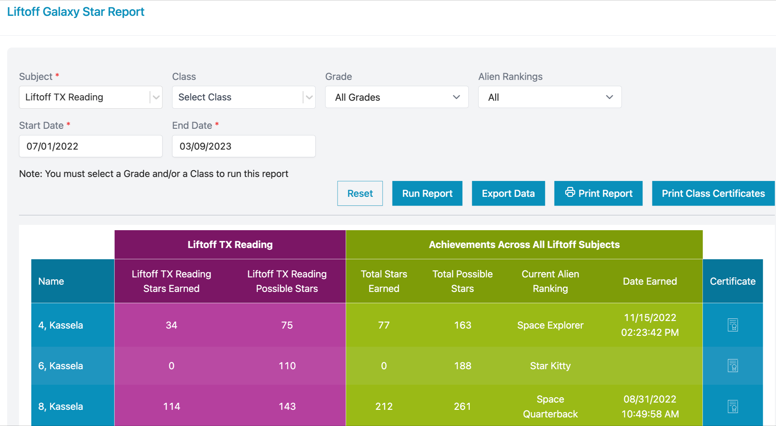Viewport: 776px width, 426px height.
Task: Click the Print Report button
Action: [x=598, y=193]
